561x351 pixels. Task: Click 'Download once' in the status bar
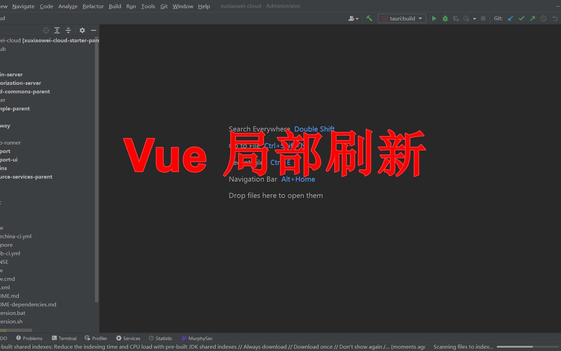click(313, 347)
